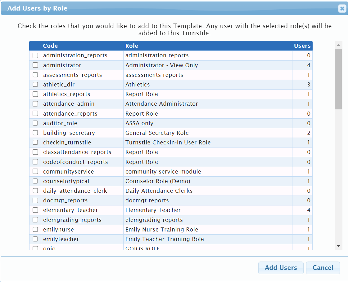Click the 'Emily Nurse Training Role' cell
Viewport: 348px width, 282px height.
(208, 230)
